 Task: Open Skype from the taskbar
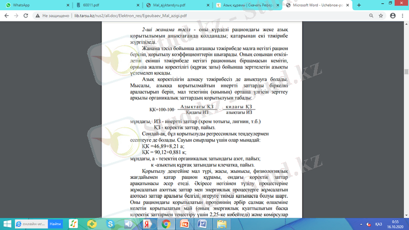tap(110, 224)
